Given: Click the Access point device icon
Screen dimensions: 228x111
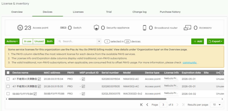Looking at the screenshot, I should coord(20,28).
